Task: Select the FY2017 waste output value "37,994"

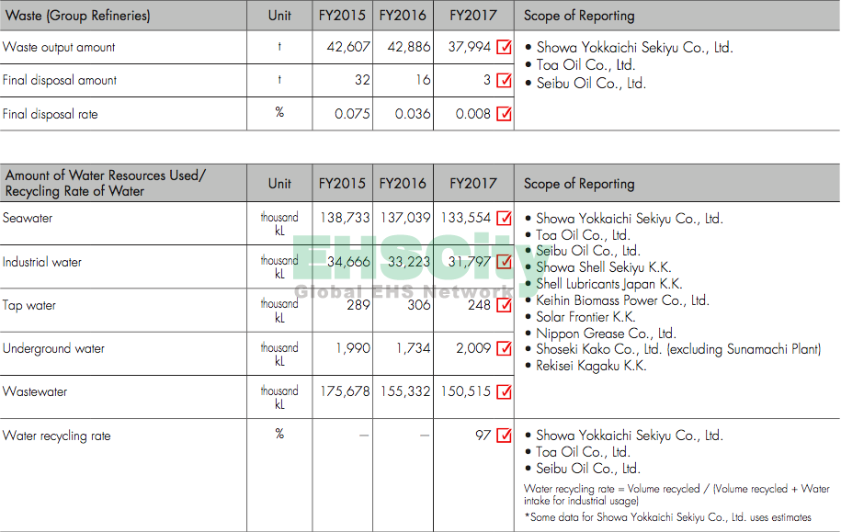Action: point(470,47)
